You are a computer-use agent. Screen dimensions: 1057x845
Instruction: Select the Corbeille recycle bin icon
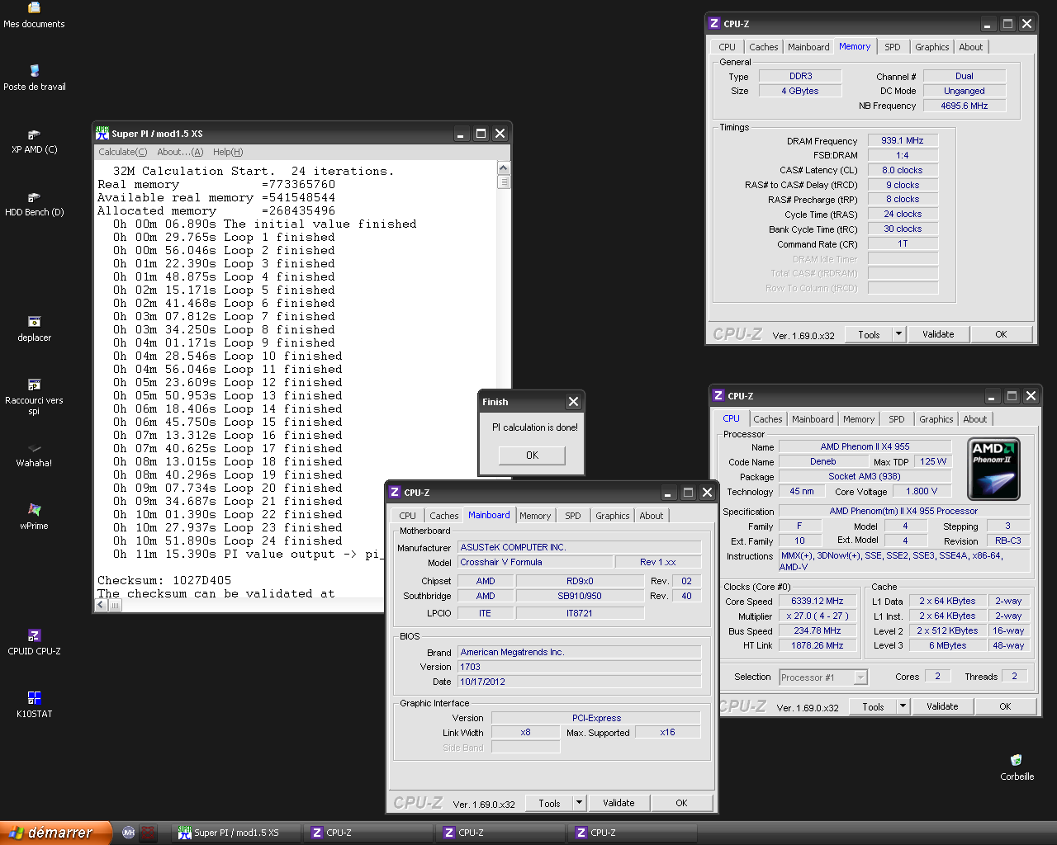coord(1017,768)
